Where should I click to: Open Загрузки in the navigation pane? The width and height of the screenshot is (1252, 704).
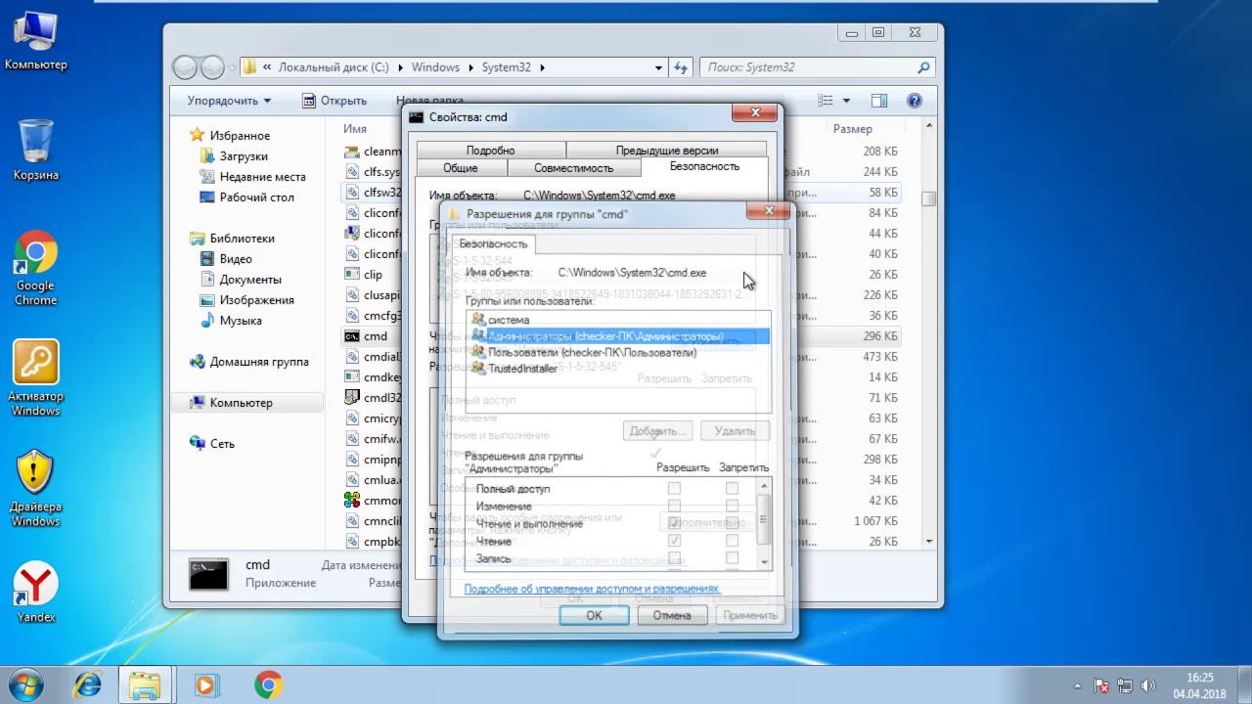(x=243, y=156)
